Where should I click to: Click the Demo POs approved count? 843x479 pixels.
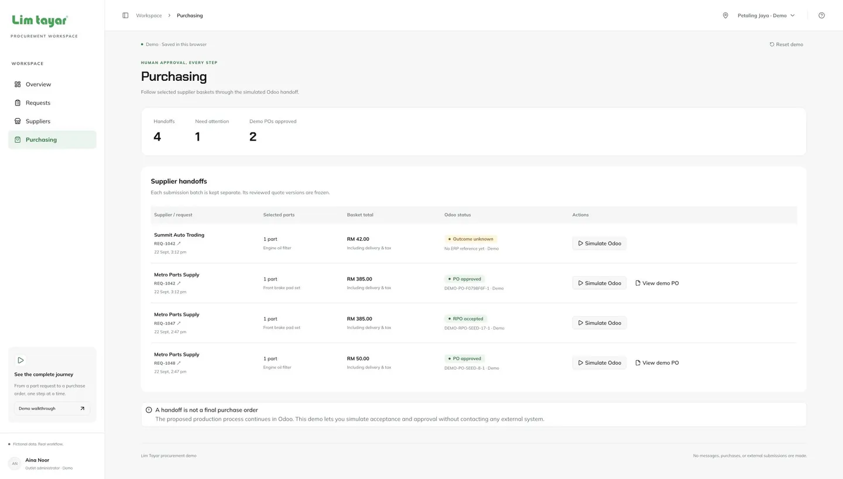point(253,136)
